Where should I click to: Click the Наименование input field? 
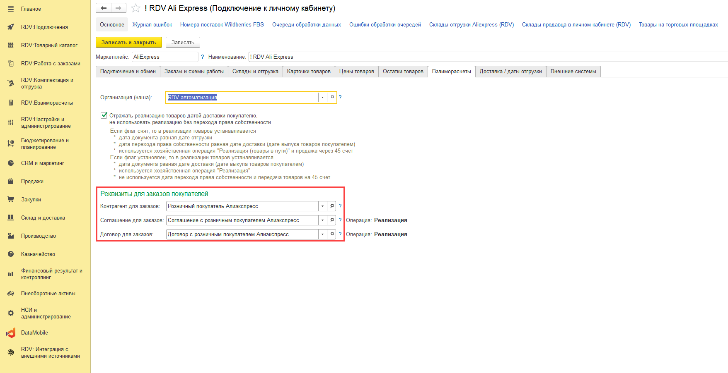click(x=488, y=57)
